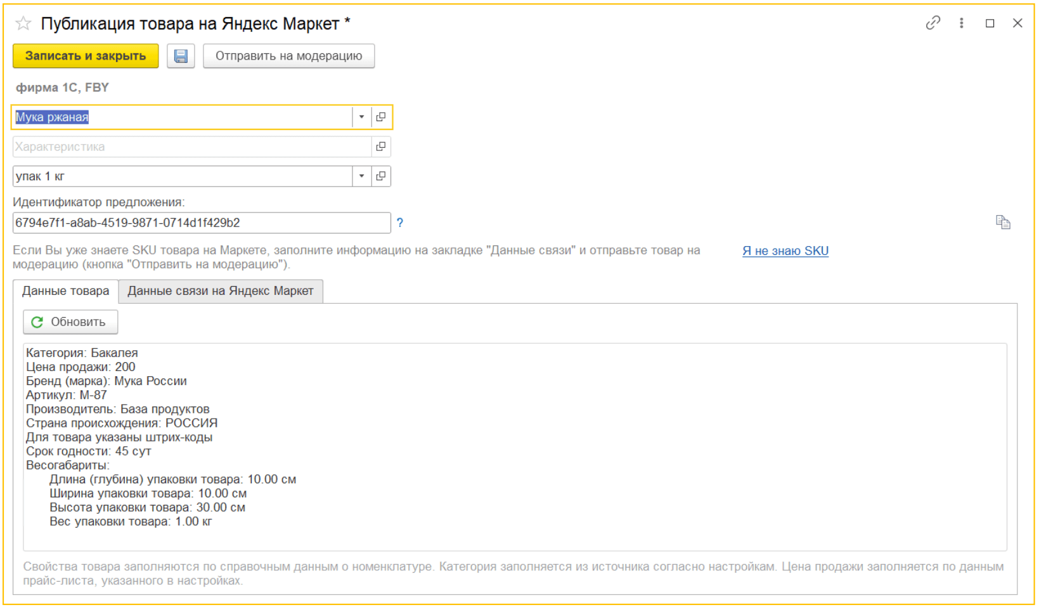Get link to this form icon

(x=933, y=23)
